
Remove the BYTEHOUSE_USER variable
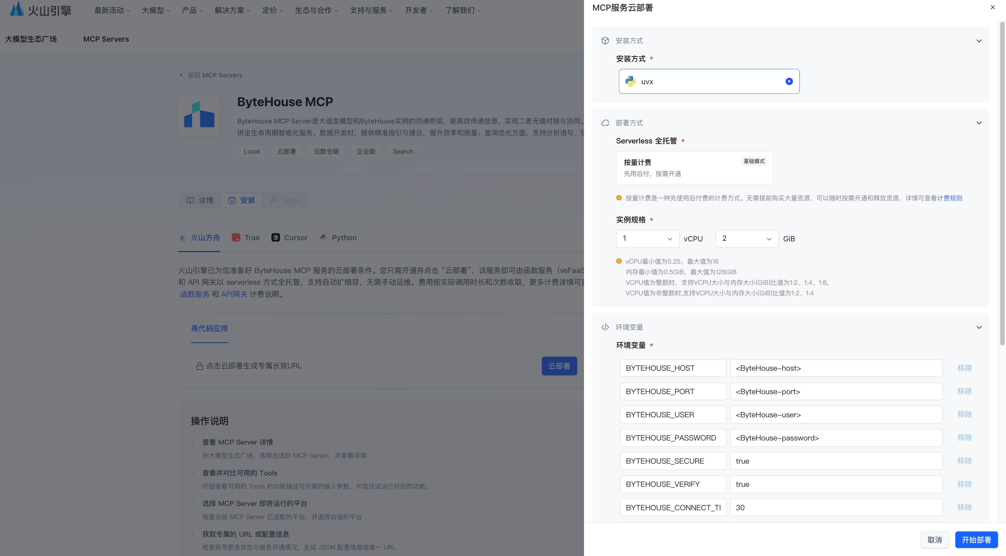(x=964, y=414)
